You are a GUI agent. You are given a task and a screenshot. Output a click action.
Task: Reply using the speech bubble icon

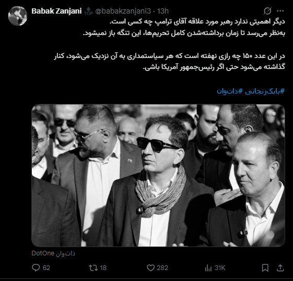coord(36,267)
